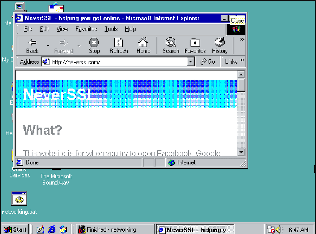This screenshot has height=234, width=316.
Task: Click NeverSSL taskbar button
Action: tap(195, 230)
